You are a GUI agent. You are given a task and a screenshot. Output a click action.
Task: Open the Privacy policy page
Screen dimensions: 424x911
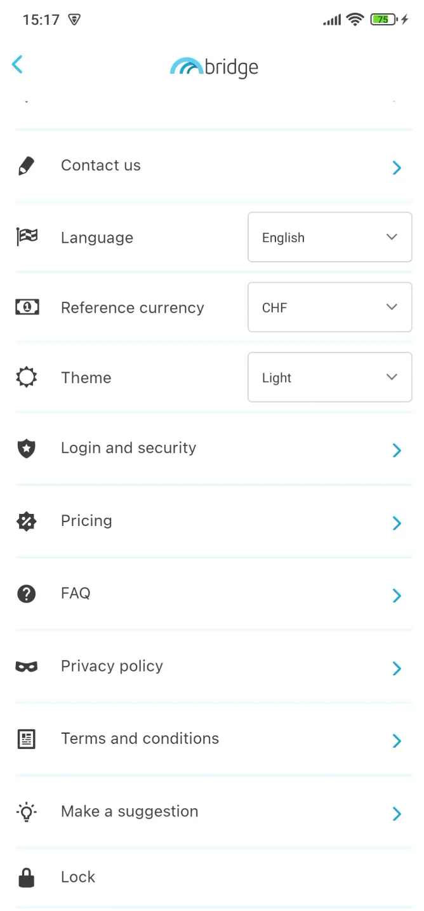click(213, 666)
